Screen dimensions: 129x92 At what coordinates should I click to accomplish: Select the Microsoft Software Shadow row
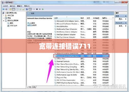pyautogui.click(x=81, y=24)
